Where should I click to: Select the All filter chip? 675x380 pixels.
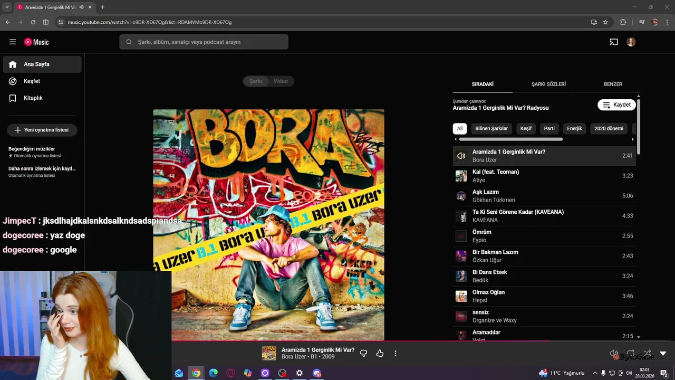(x=460, y=128)
